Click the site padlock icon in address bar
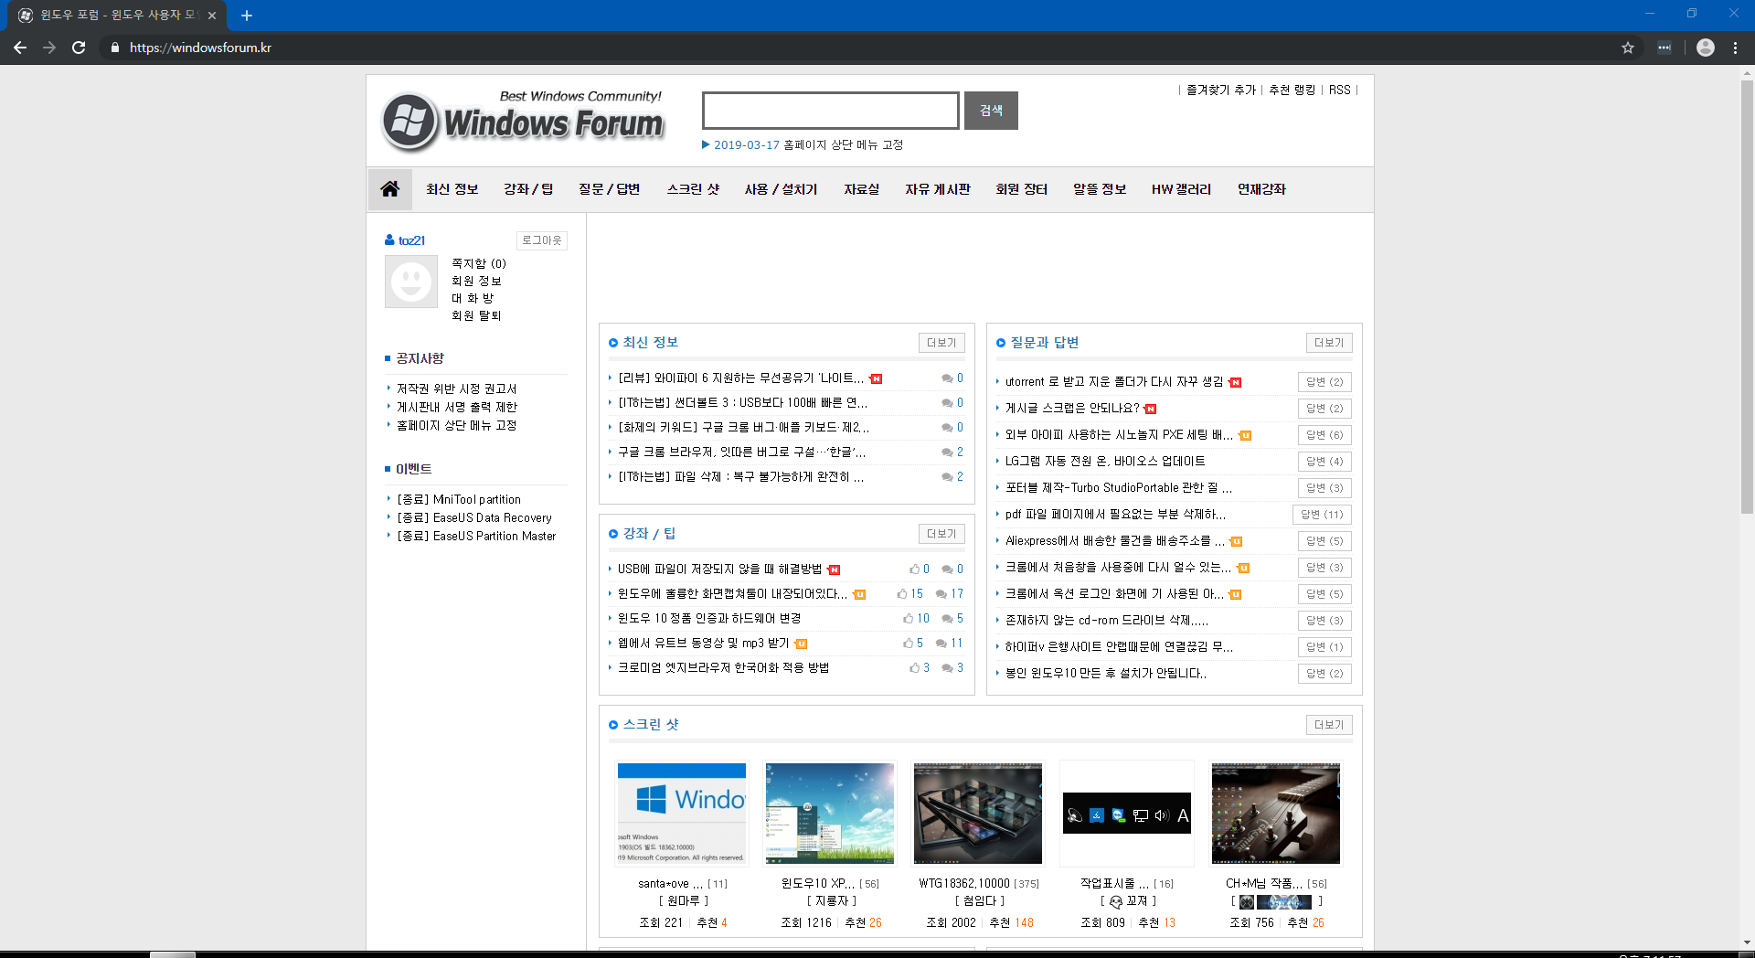Image resolution: width=1755 pixels, height=958 pixels. click(x=114, y=48)
